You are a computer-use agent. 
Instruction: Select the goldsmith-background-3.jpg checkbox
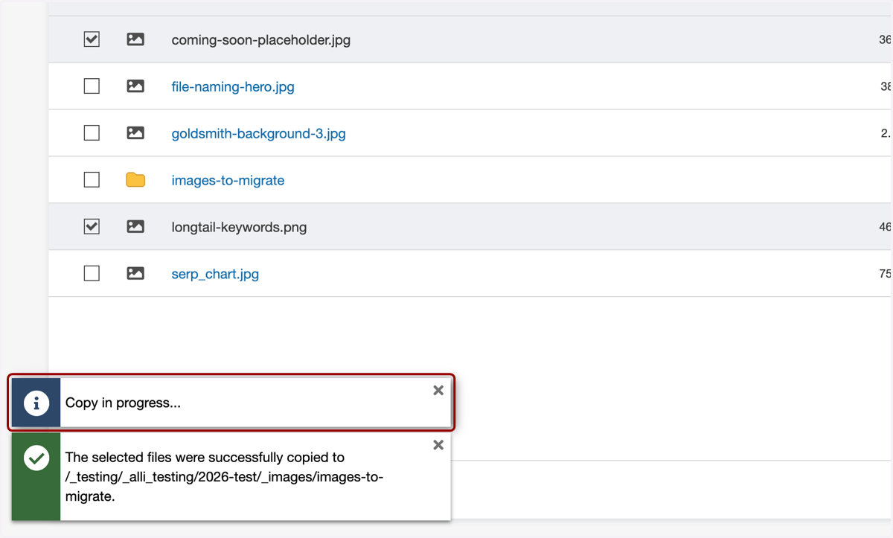(92, 133)
